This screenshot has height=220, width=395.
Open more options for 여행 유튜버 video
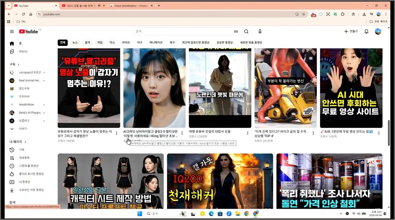point(247,133)
